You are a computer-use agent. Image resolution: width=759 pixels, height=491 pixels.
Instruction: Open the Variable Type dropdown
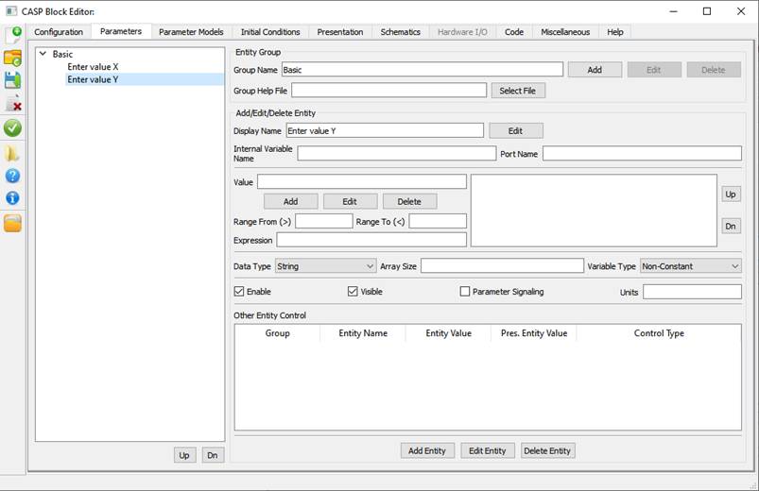(690, 266)
